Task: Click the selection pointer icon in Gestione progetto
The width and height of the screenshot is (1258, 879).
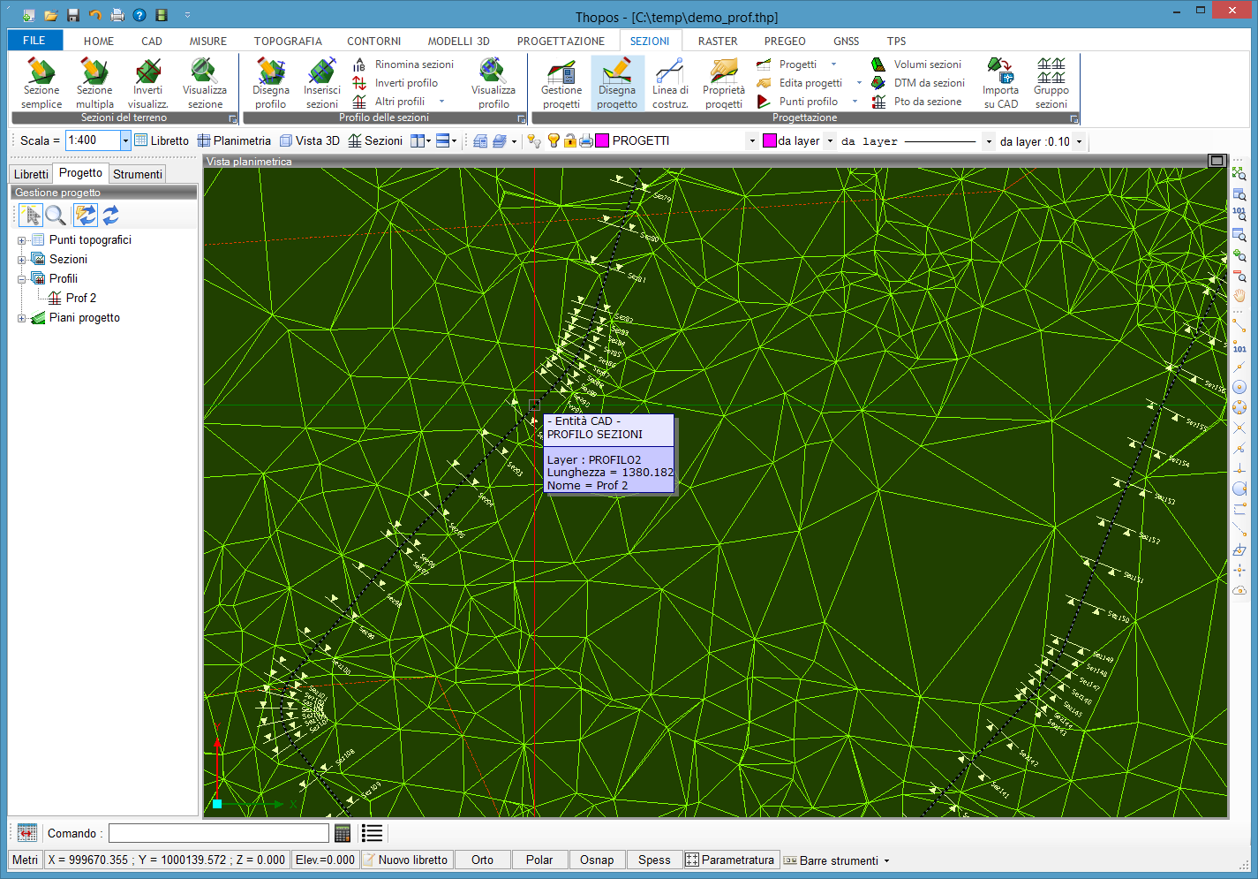Action: click(x=31, y=215)
